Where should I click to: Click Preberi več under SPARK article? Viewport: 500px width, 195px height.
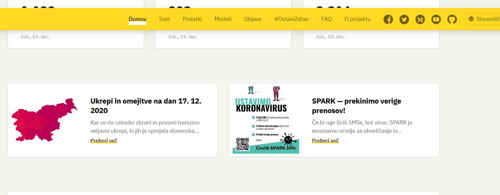[325, 141]
